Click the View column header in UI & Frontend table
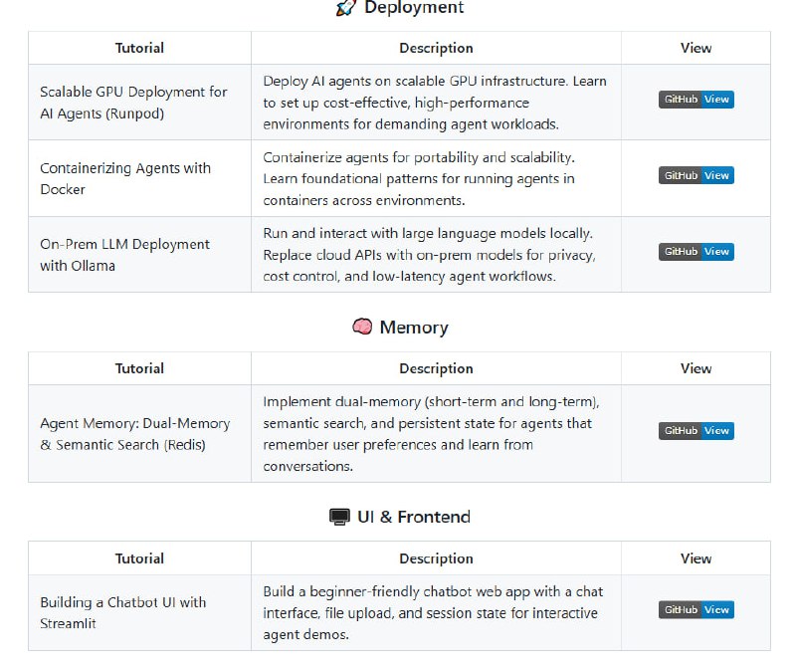 coord(696,558)
